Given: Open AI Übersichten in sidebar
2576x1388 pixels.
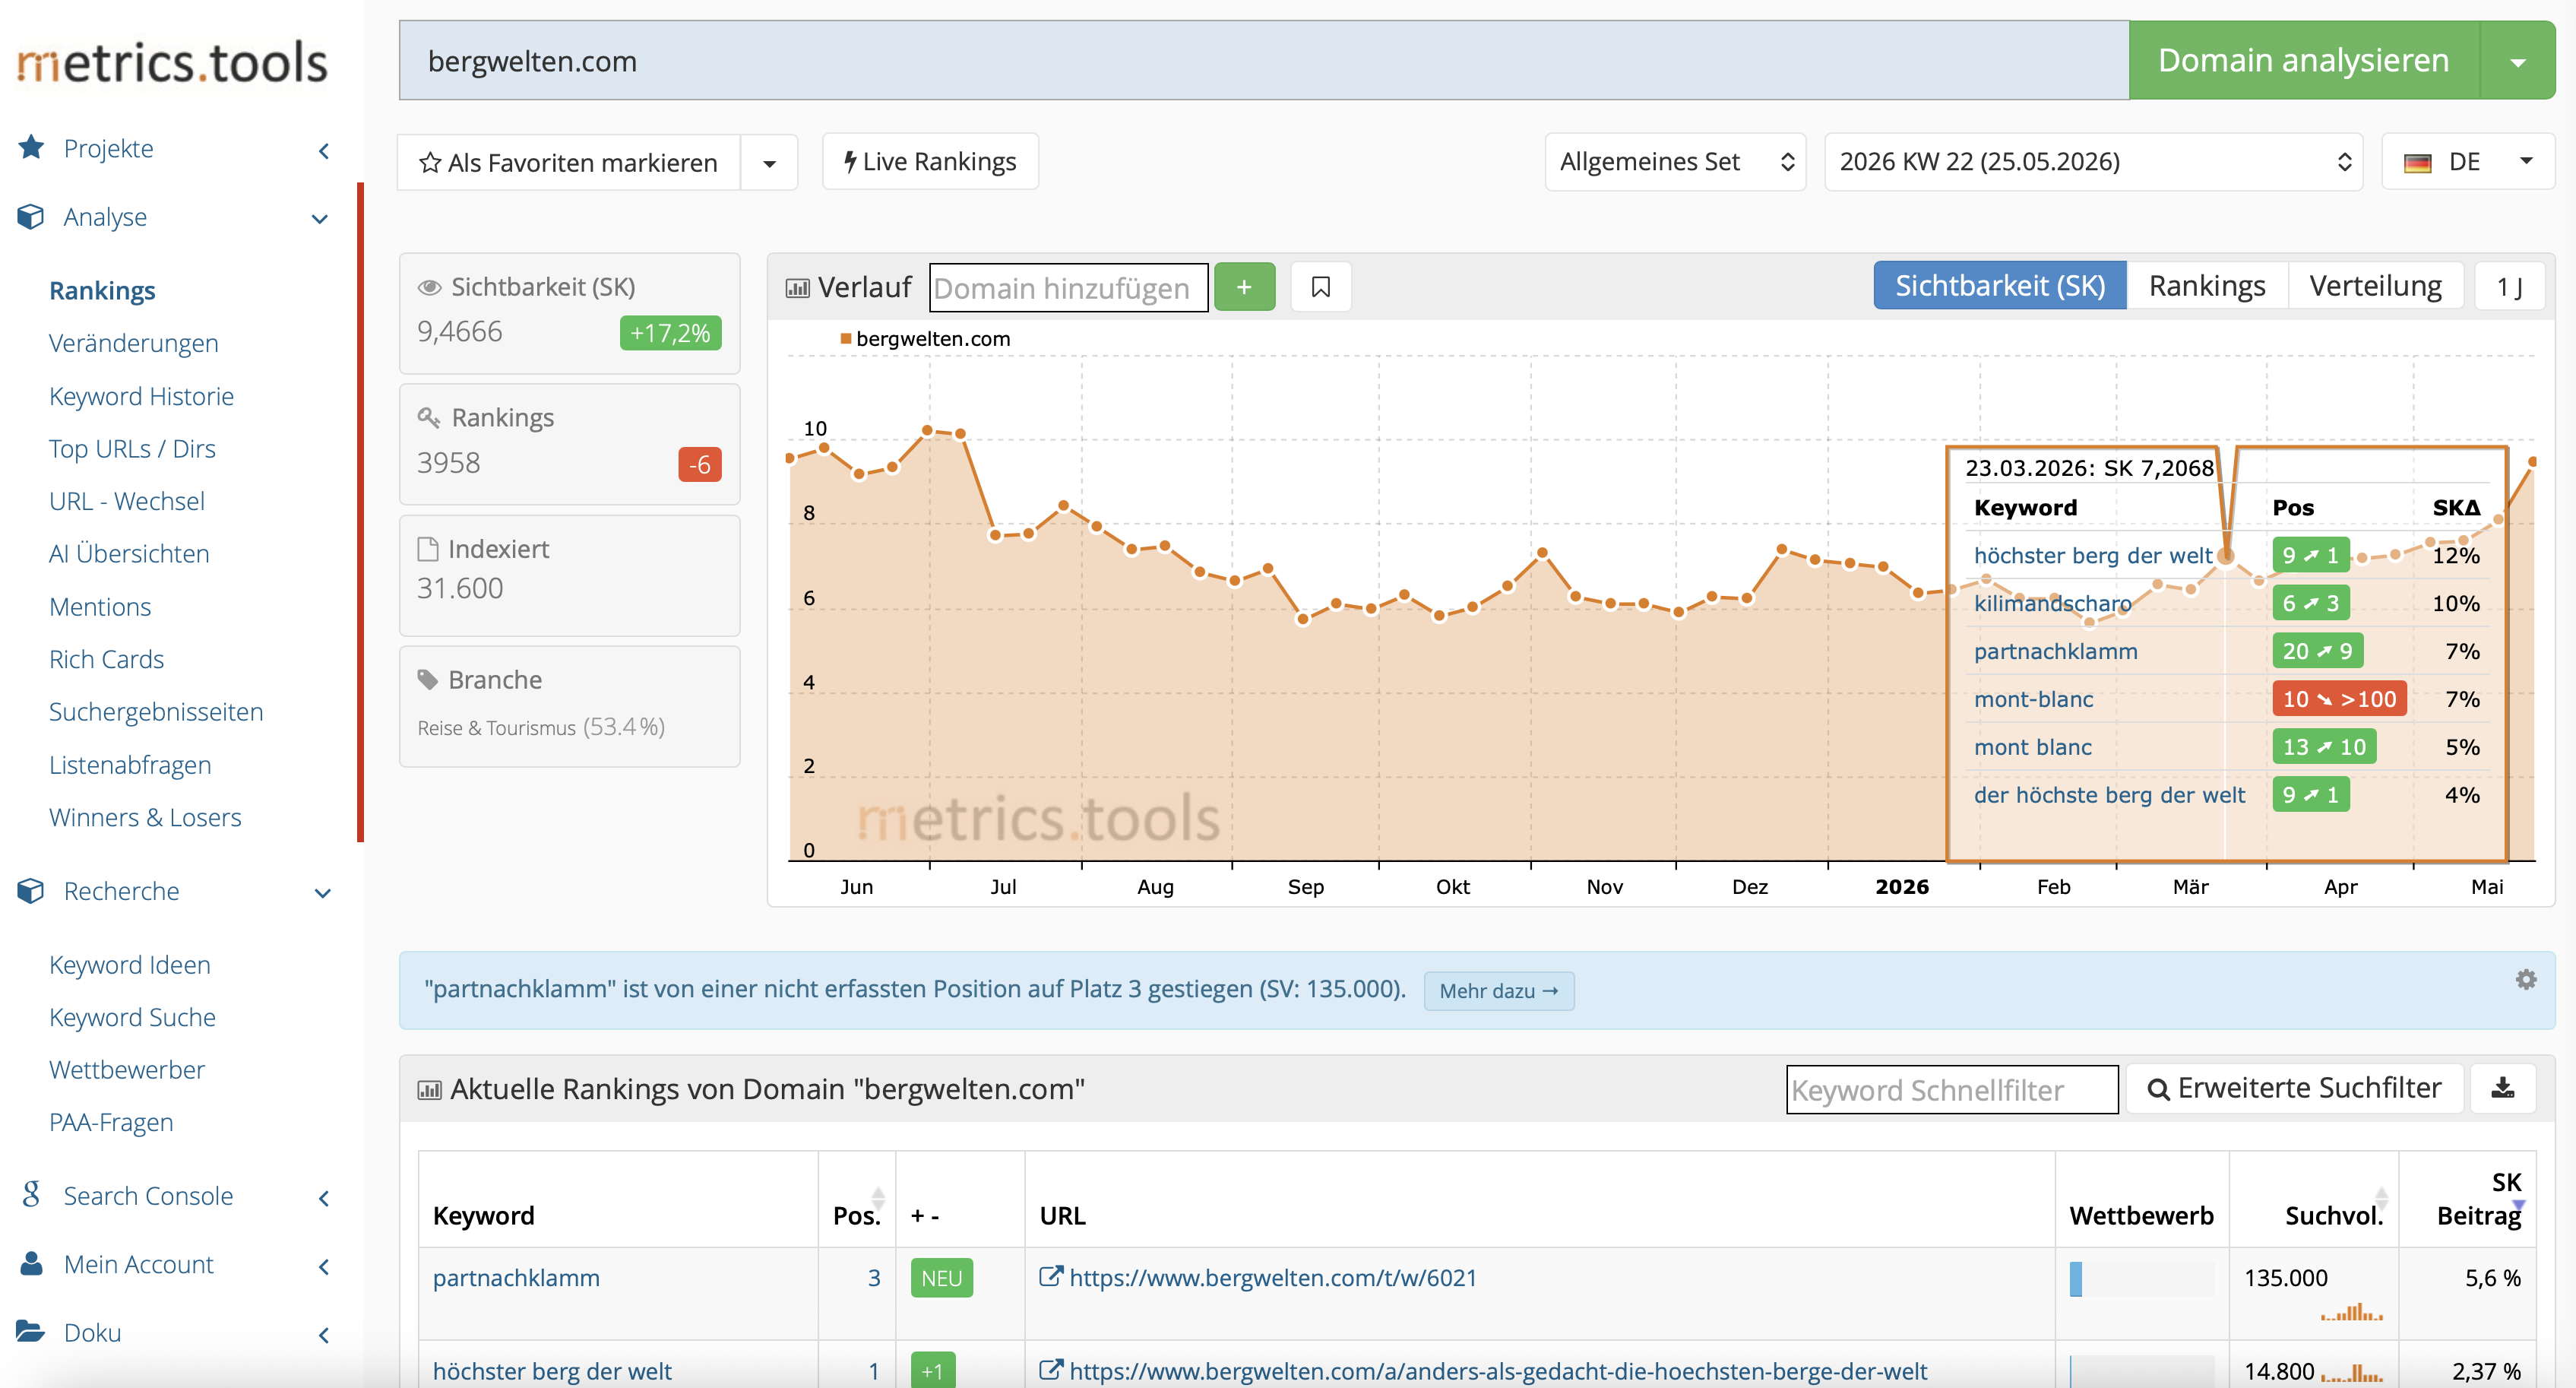Looking at the screenshot, I should click(x=129, y=554).
